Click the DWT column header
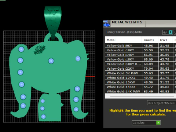176x132 pixels. pyautogui.click(x=165, y=40)
